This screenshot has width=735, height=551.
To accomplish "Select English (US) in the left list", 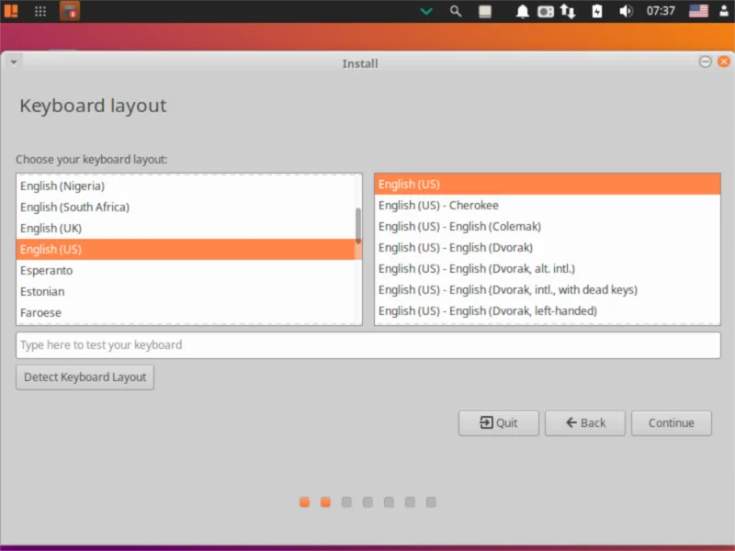I will pyautogui.click(x=186, y=249).
